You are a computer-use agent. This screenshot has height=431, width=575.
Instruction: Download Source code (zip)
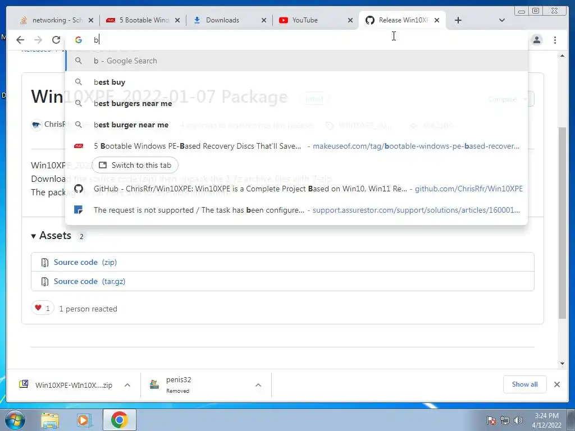click(85, 263)
